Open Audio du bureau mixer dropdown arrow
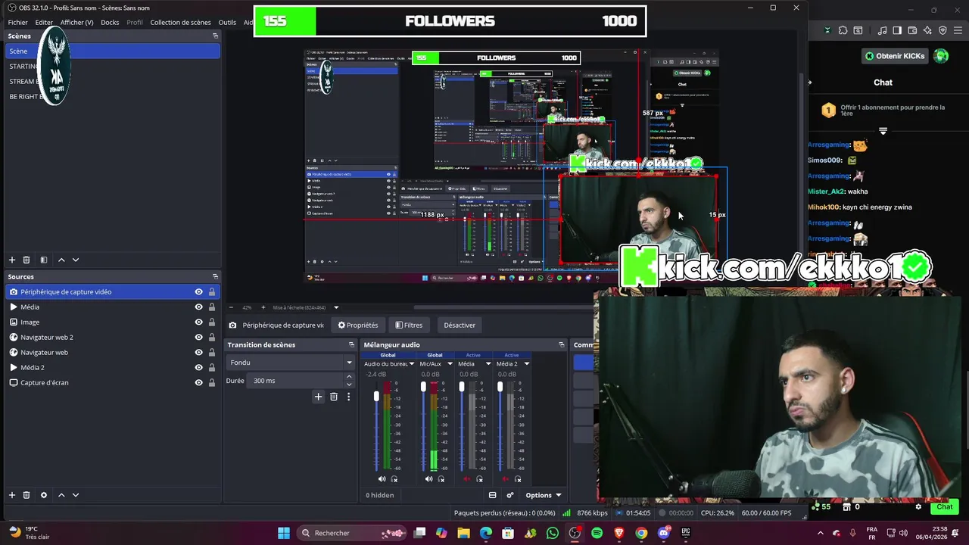 point(412,364)
